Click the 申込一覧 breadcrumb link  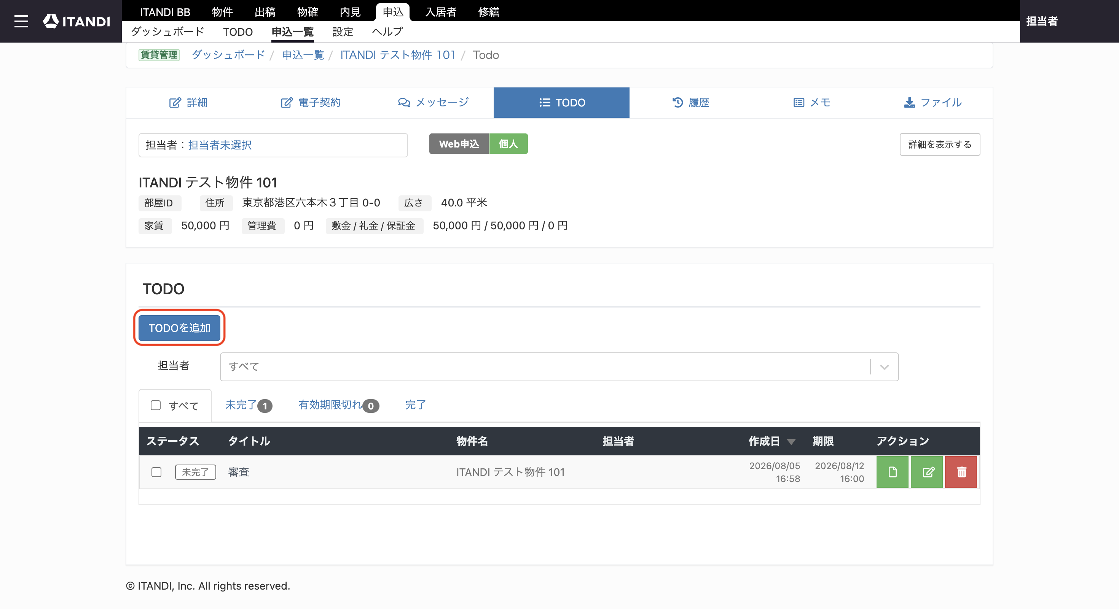click(x=303, y=55)
